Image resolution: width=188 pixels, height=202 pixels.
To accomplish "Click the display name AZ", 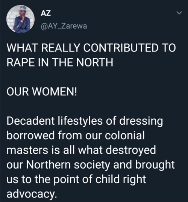I will (x=46, y=13).
